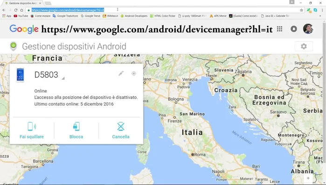This screenshot has width=326, height=185.
Task: Click the browser back arrow
Action: [x=4, y=10]
